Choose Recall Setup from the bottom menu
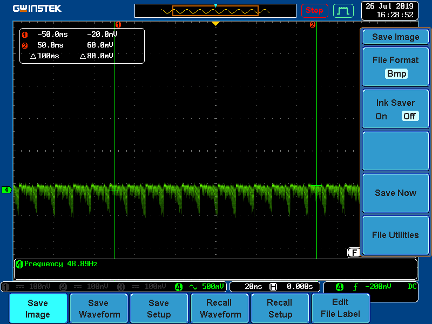 (280, 308)
